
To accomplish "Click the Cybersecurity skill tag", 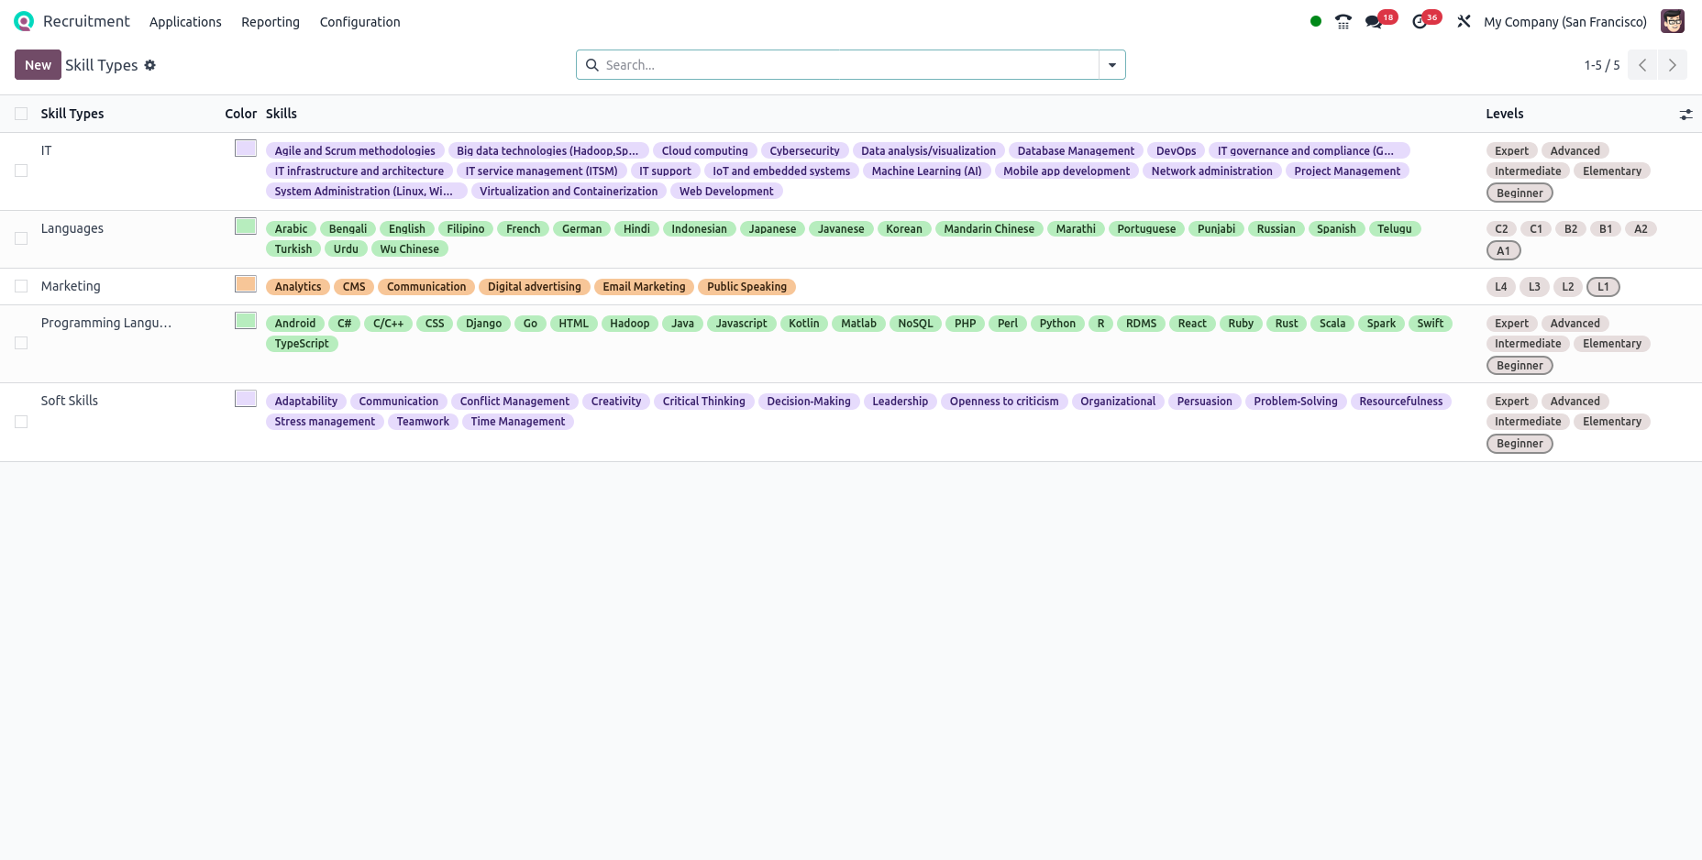I will tap(804, 150).
